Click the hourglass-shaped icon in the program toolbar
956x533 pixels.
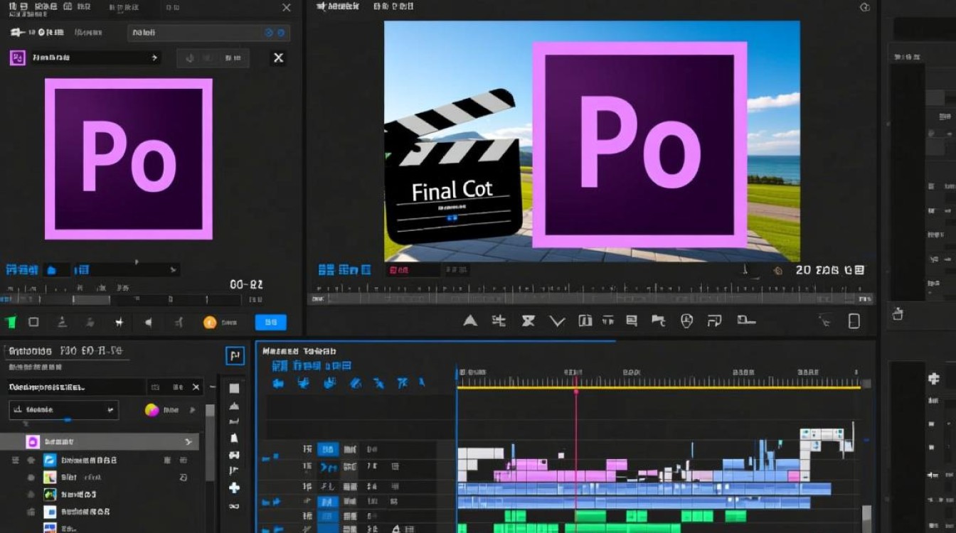(528, 321)
